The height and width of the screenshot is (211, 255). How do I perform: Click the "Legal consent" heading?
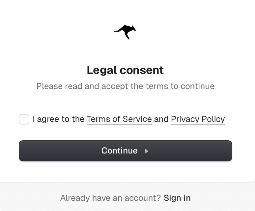pyautogui.click(x=125, y=70)
